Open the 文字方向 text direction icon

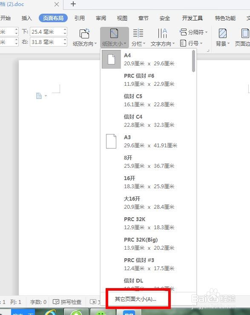coord(162,33)
